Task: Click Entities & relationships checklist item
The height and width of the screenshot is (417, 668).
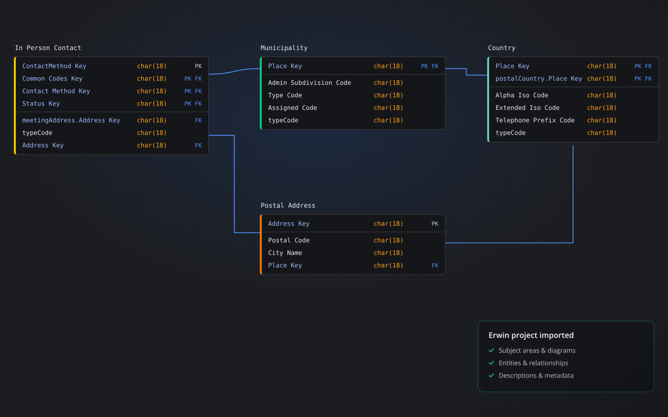Action: (533, 363)
